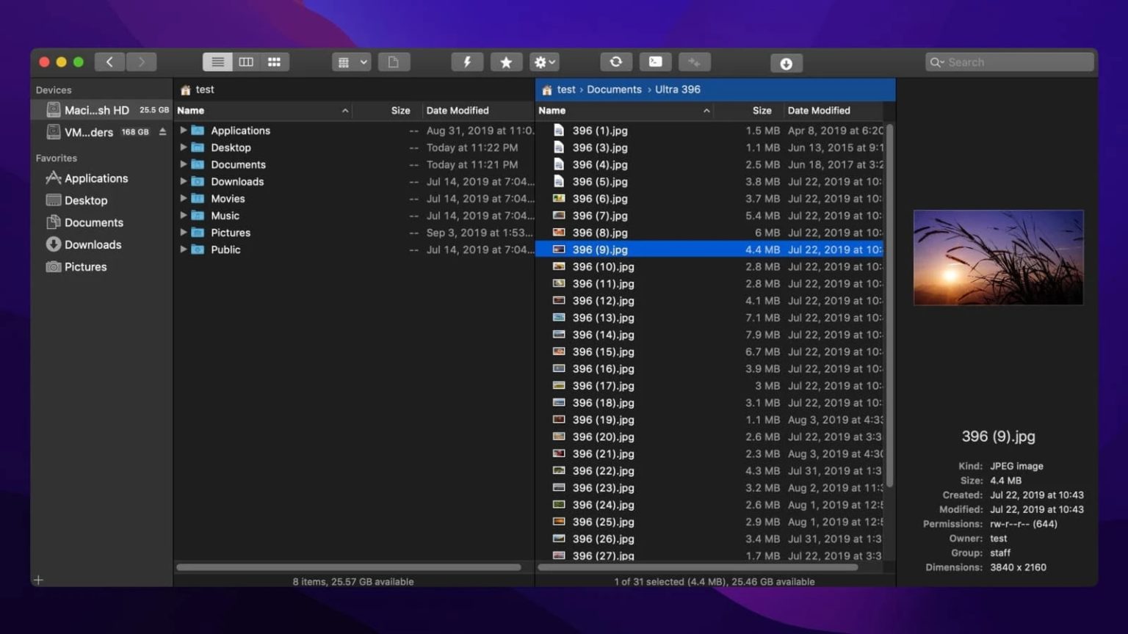
Task: Open favorites via the star toolbar icon
Action: pos(506,62)
